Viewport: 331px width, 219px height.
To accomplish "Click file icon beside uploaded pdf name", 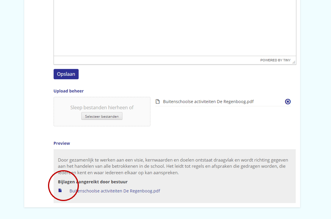I will click(157, 101).
